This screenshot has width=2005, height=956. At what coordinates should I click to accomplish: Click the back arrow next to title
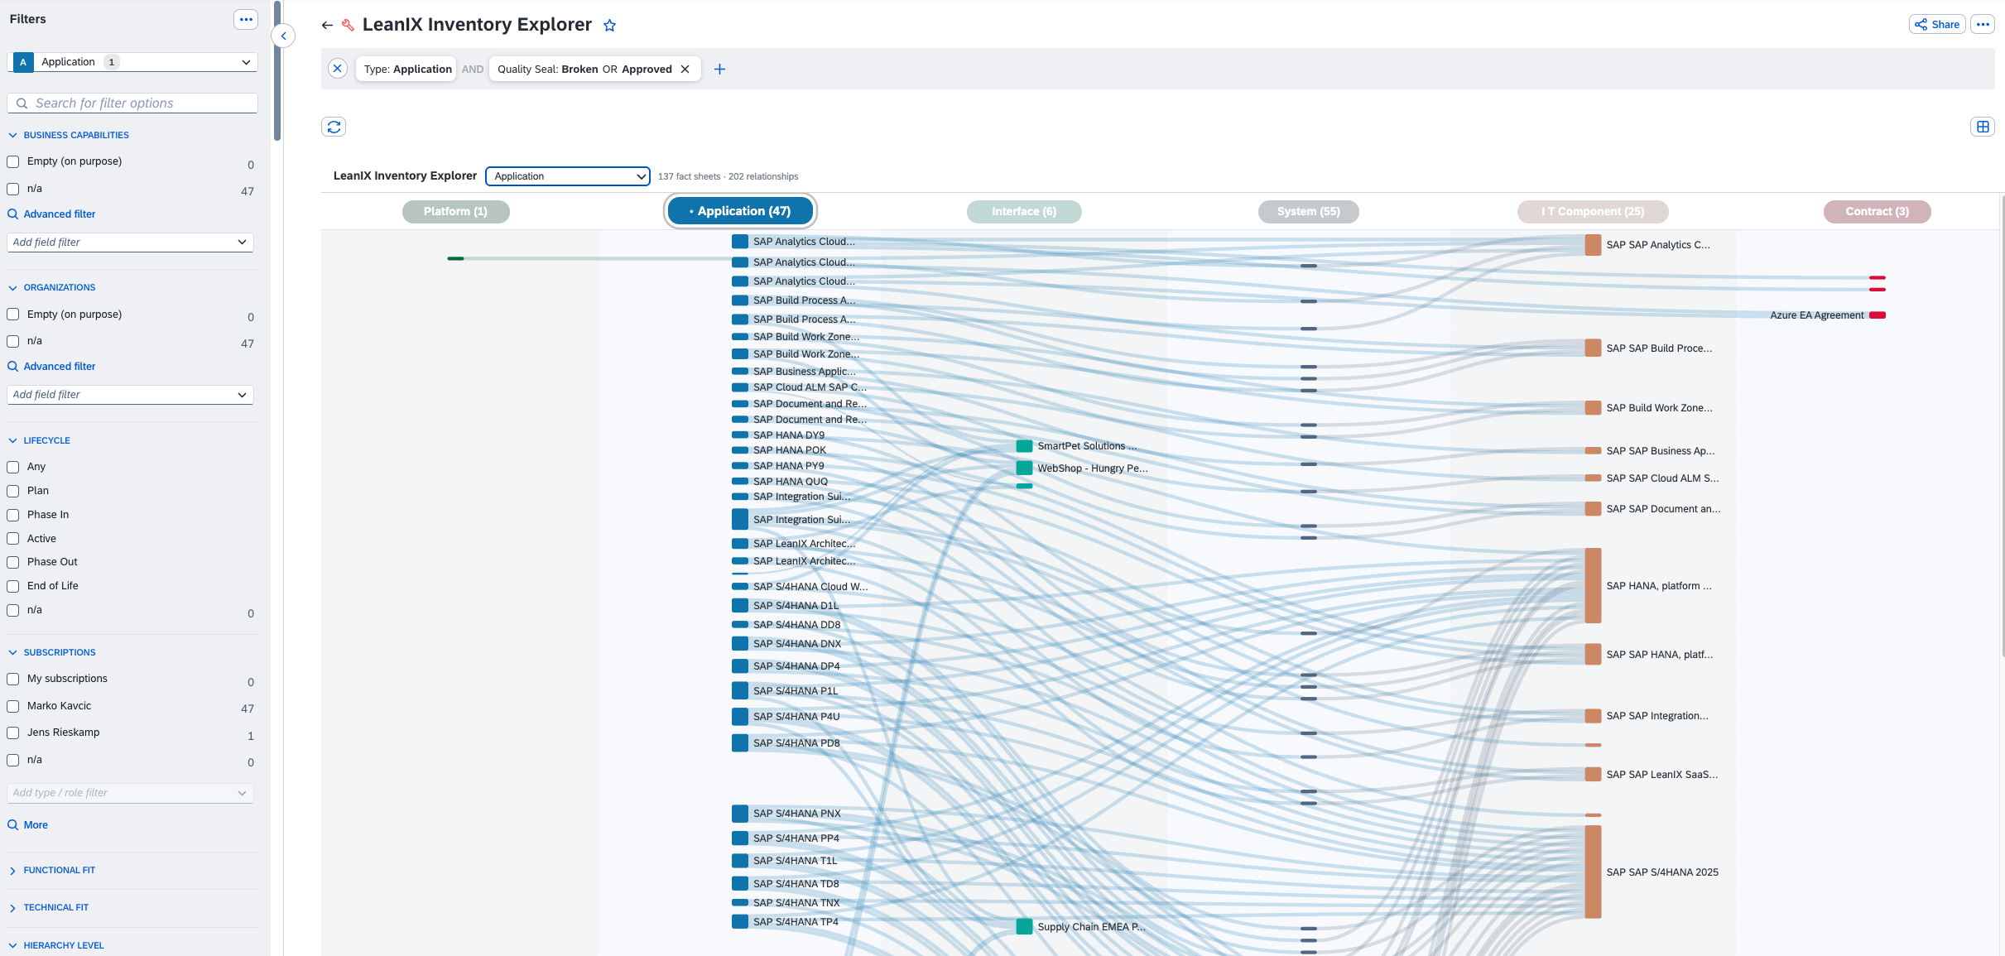click(x=327, y=25)
